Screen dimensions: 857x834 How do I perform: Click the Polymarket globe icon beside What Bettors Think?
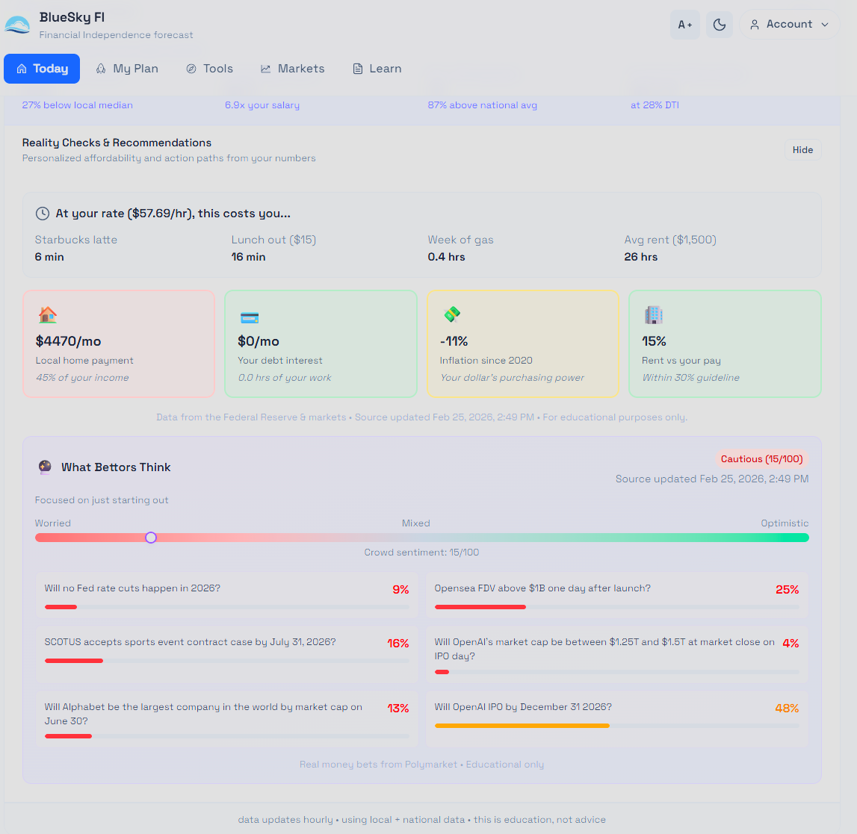45,467
